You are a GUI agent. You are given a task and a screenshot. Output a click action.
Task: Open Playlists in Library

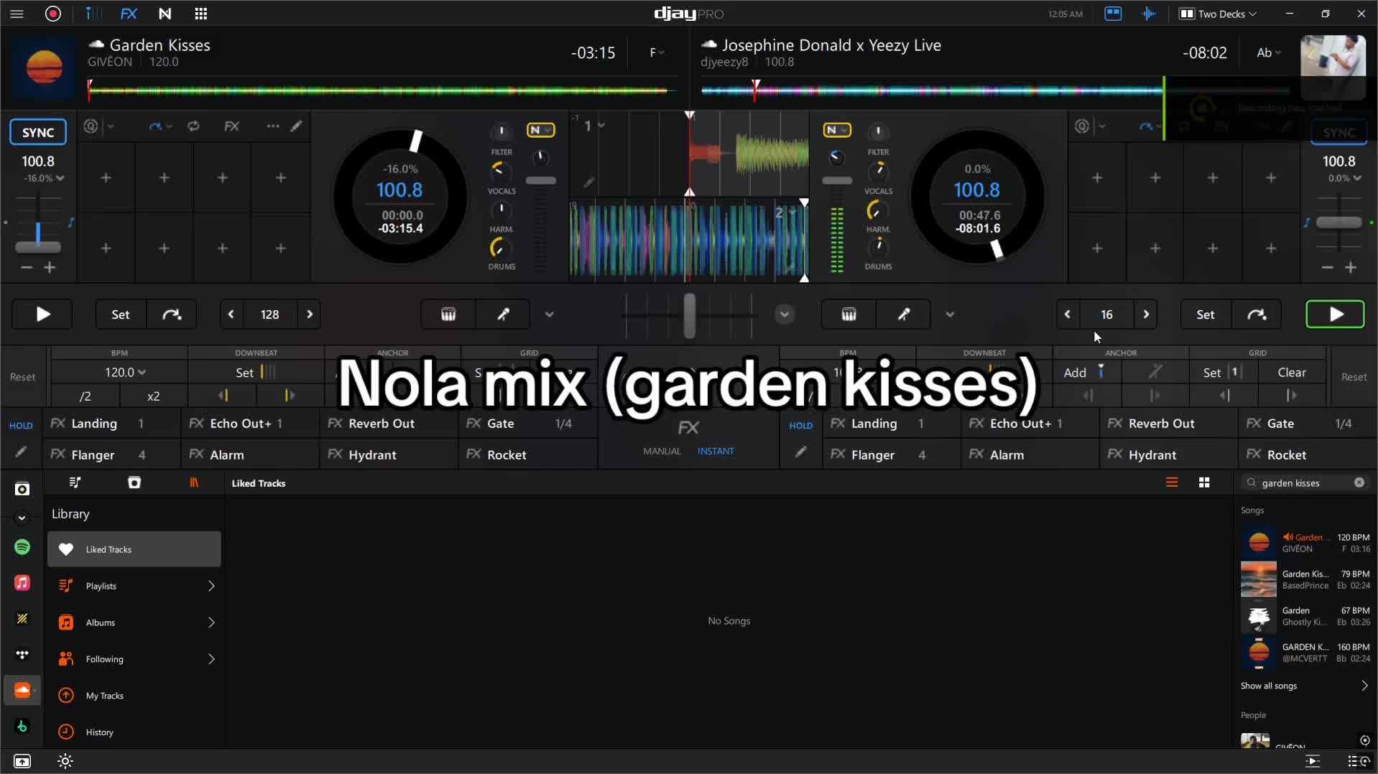134,586
